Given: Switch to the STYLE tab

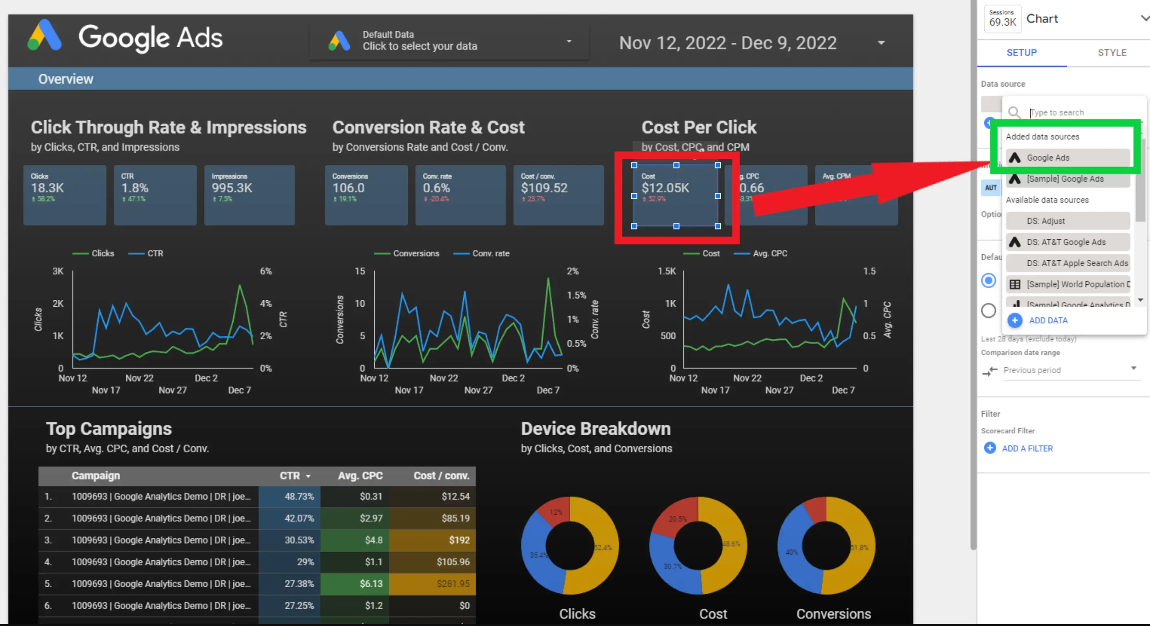Looking at the screenshot, I should point(1112,53).
